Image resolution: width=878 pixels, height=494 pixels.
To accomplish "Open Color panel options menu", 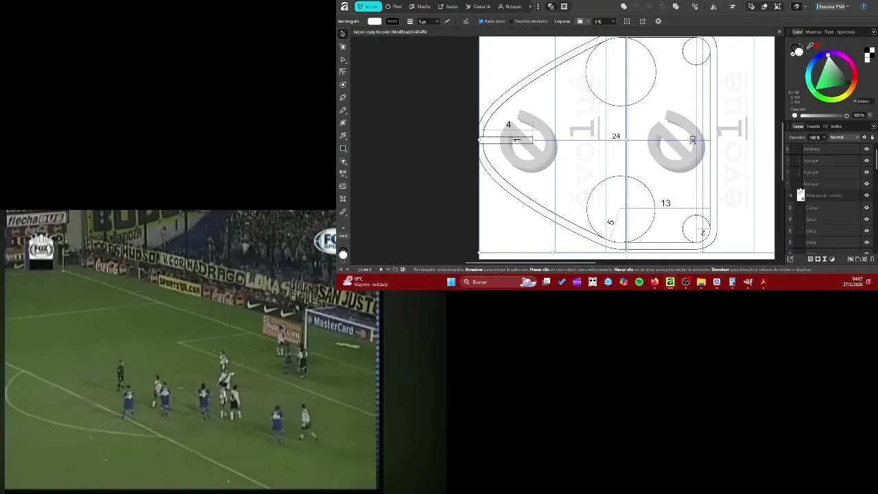I will tap(873, 32).
